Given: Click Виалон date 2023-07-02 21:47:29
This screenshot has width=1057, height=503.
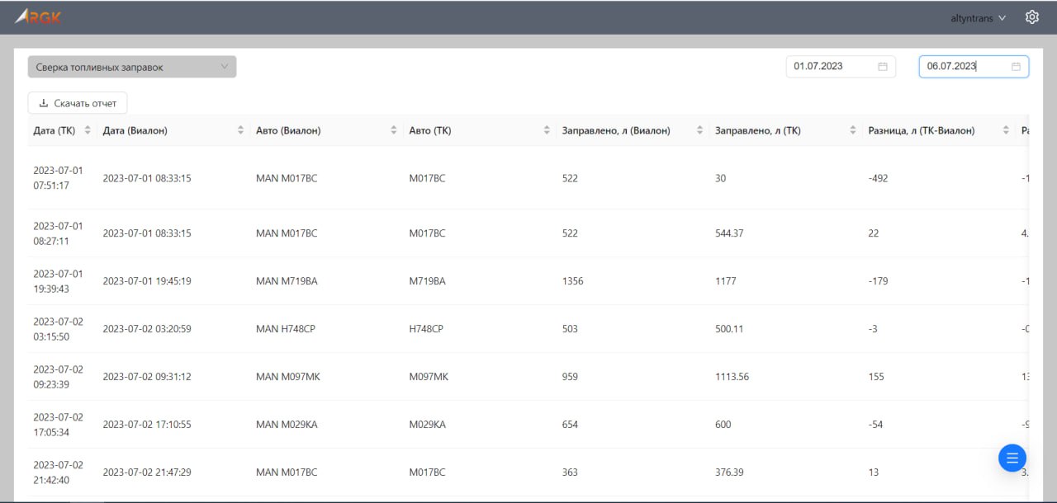Looking at the screenshot, I should point(147,472).
